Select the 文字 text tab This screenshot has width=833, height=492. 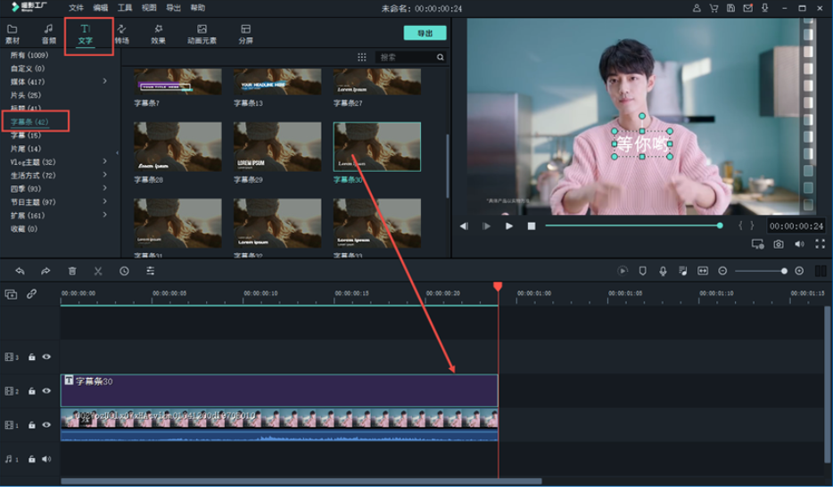click(x=85, y=34)
